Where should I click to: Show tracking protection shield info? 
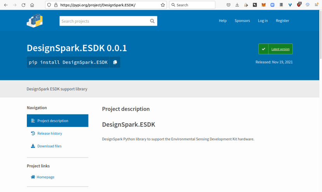coord(49,5)
